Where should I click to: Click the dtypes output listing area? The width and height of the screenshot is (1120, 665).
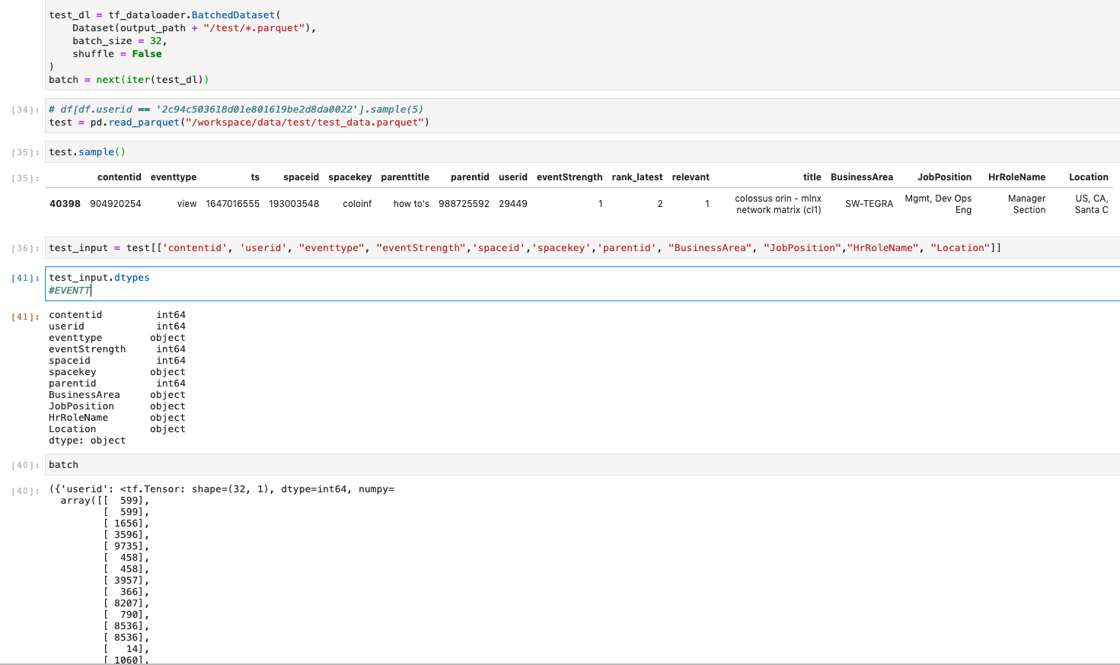[114, 371]
